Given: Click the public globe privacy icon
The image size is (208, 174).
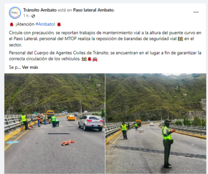Looking at the screenshot, I should (33, 16).
